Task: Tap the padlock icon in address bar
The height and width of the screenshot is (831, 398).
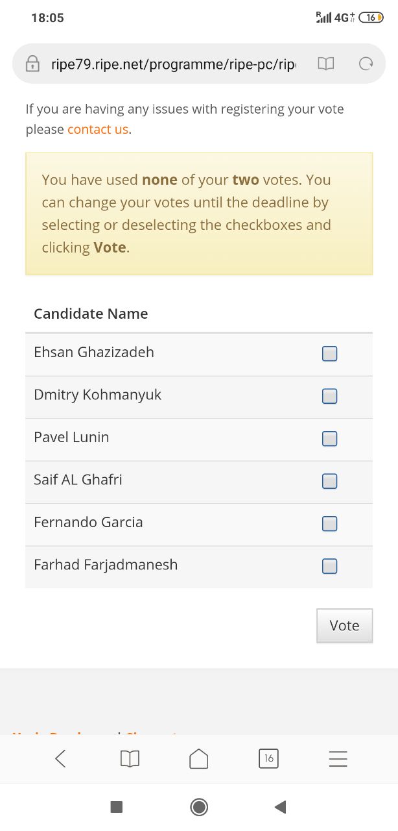Action: coord(32,64)
